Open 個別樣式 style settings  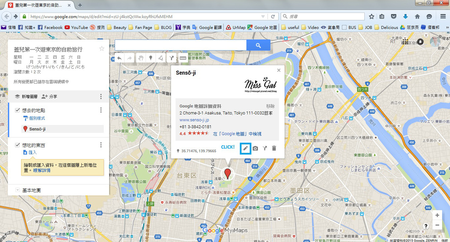(34, 118)
